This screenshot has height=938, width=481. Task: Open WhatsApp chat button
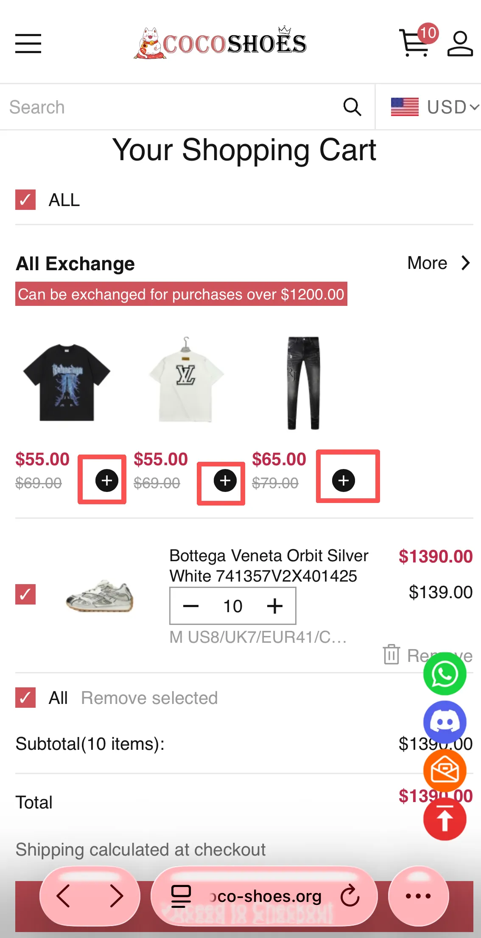(x=445, y=674)
